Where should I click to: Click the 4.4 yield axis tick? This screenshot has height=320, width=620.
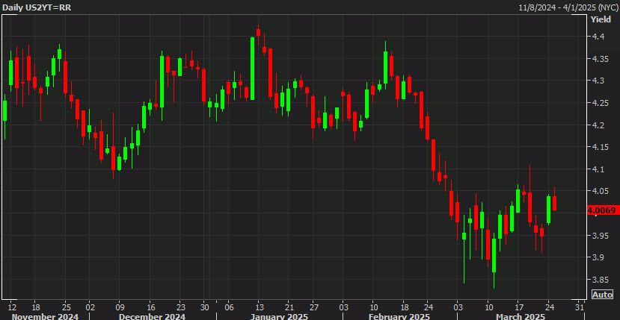(598, 37)
